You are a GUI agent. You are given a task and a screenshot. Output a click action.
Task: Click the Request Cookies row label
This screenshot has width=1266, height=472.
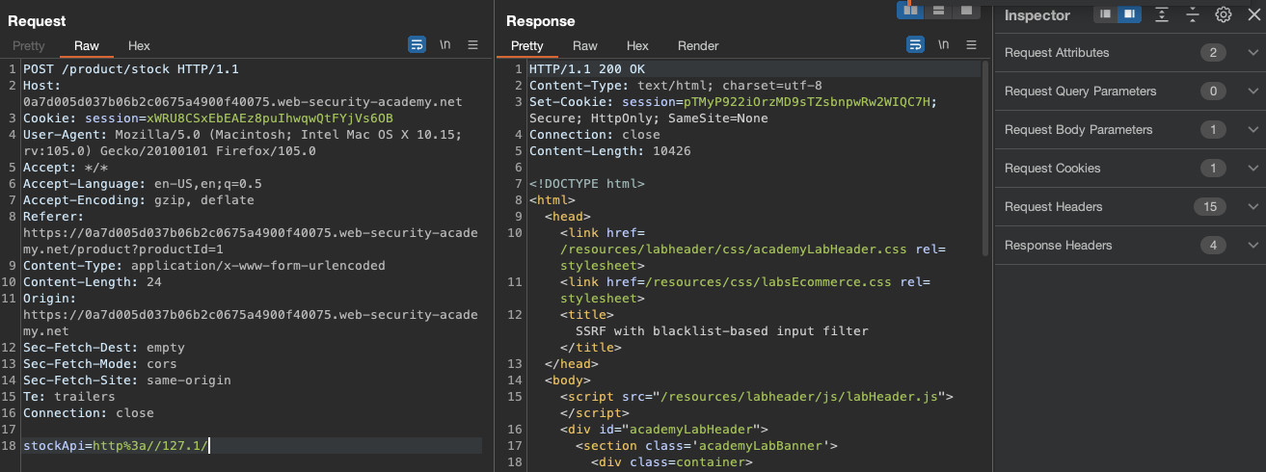click(x=1052, y=169)
